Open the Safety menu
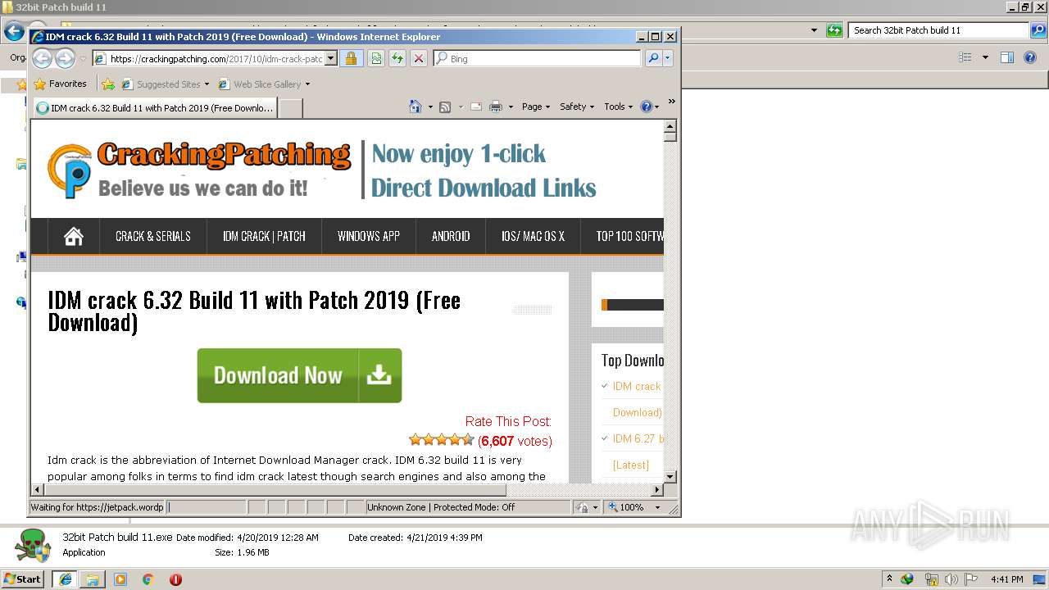This screenshot has height=590, width=1049. click(x=577, y=107)
